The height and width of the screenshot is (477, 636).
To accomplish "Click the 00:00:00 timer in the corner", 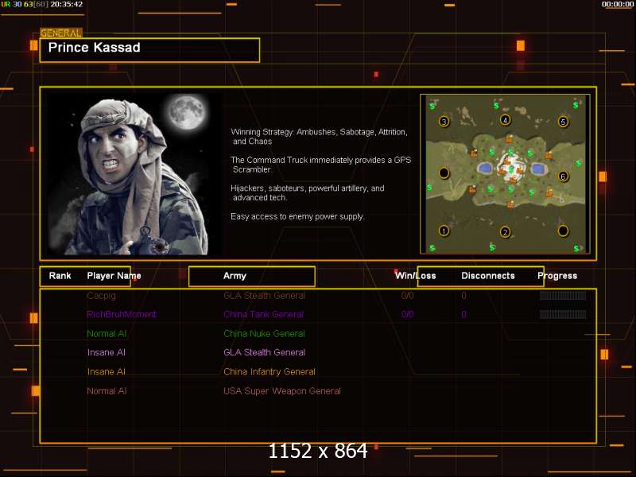I will pos(618,4).
